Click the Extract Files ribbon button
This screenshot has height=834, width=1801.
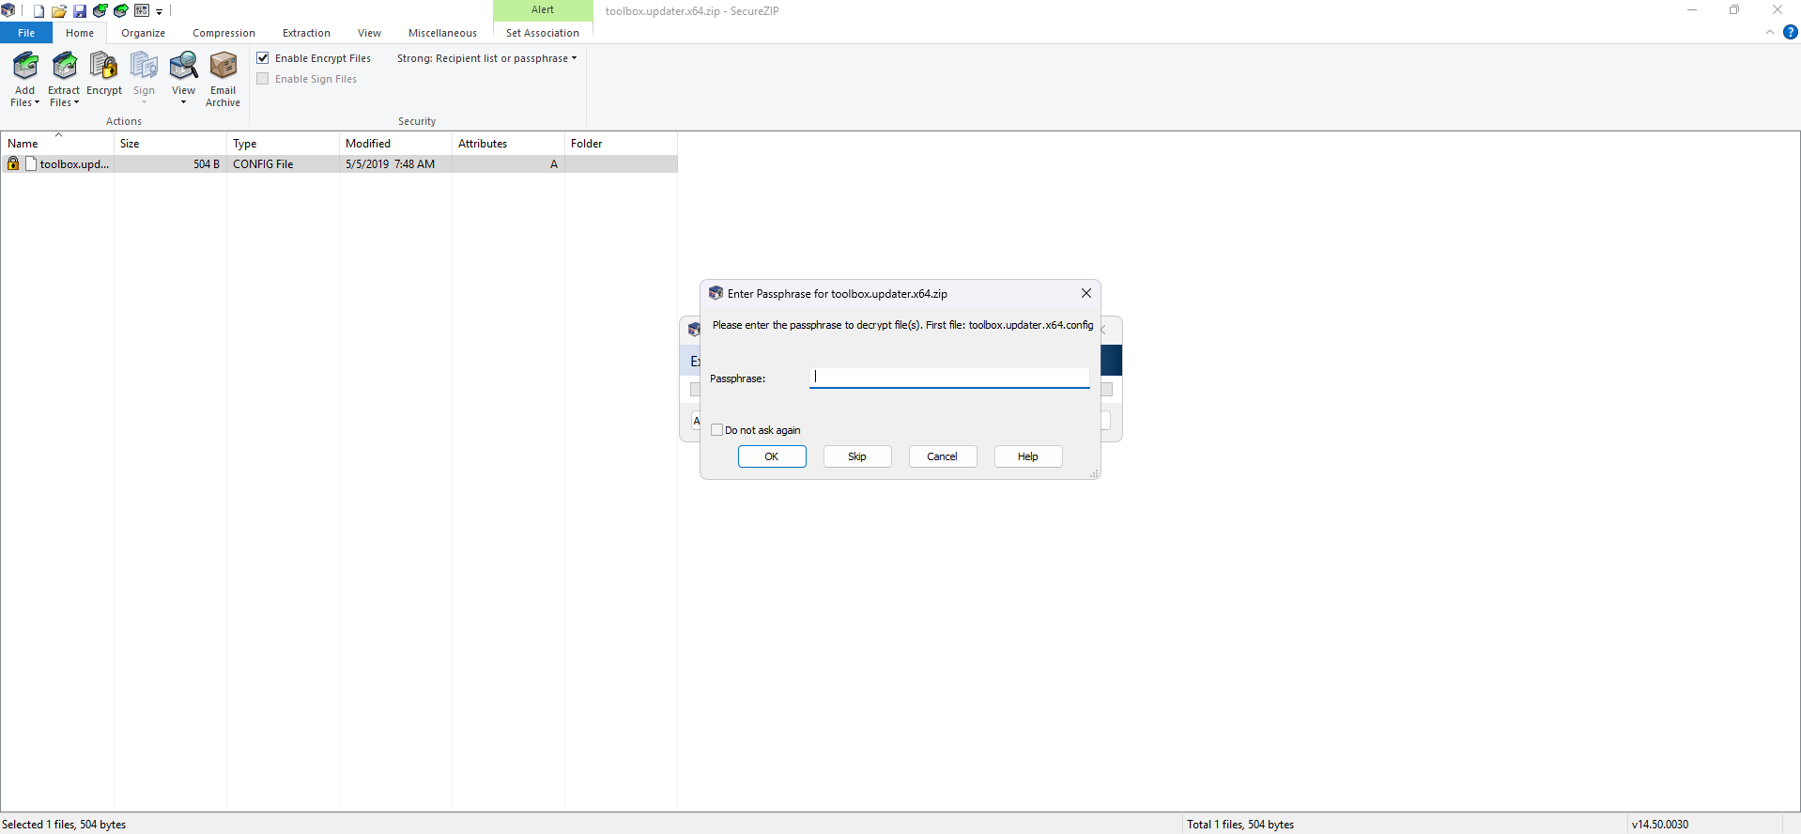pyautogui.click(x=64, y=79)
